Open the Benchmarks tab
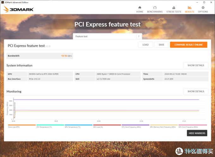This screenshot has width=215, height=157. (x=155, y=9)
